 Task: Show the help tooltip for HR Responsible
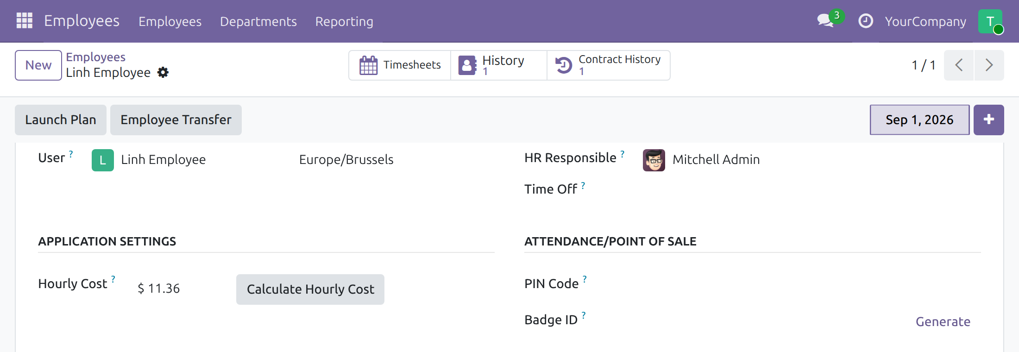coord(623,153)
